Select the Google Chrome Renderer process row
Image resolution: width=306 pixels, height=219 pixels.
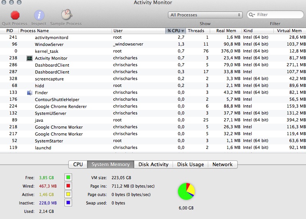tap(153, 106)
